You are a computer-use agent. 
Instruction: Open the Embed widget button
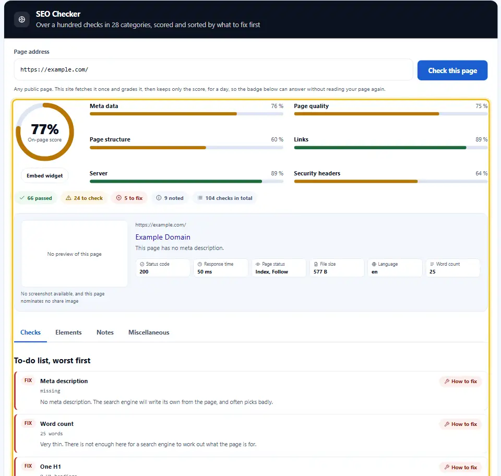click(x=45, y=176)
